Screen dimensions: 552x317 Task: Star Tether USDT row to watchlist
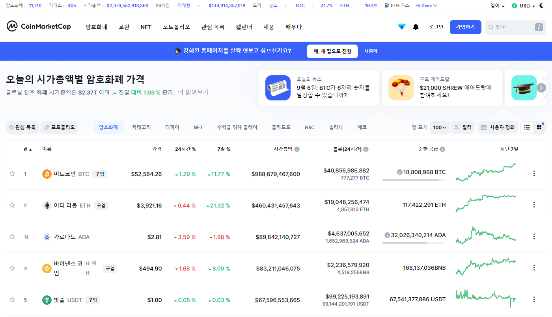coord(12,300)
